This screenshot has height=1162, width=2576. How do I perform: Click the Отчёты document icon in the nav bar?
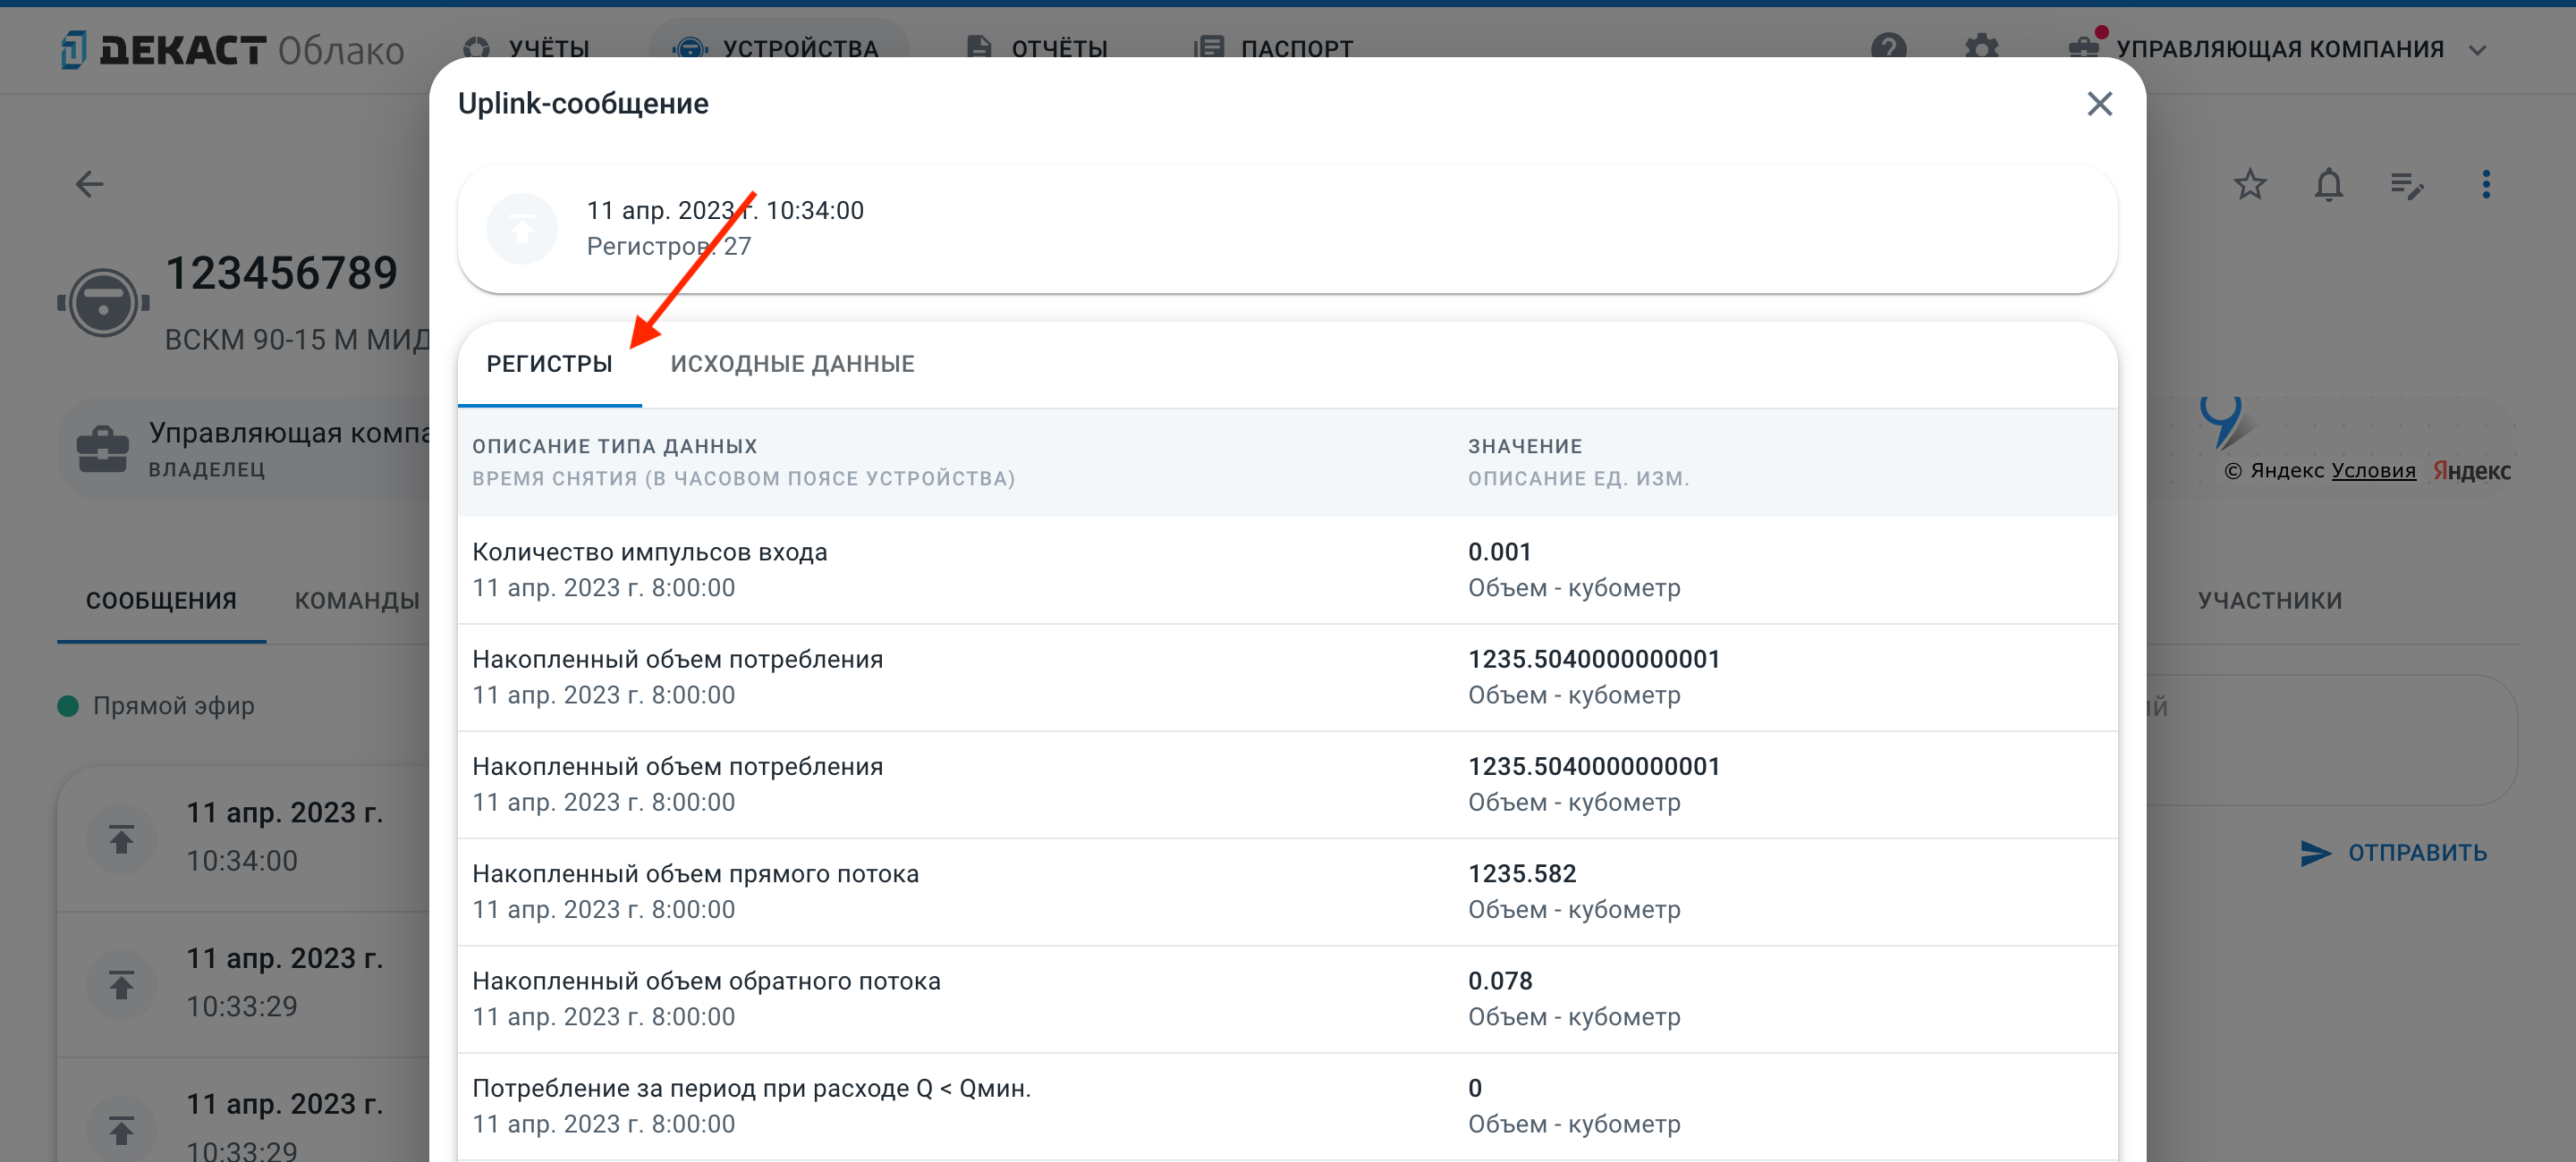979,48
